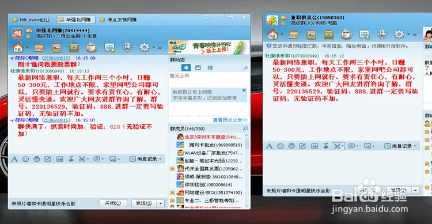The width and height of the screenshot is (432, 224).
Task: Select member 赠网卡批发(196989851​9)
Action: coord(210,145)
